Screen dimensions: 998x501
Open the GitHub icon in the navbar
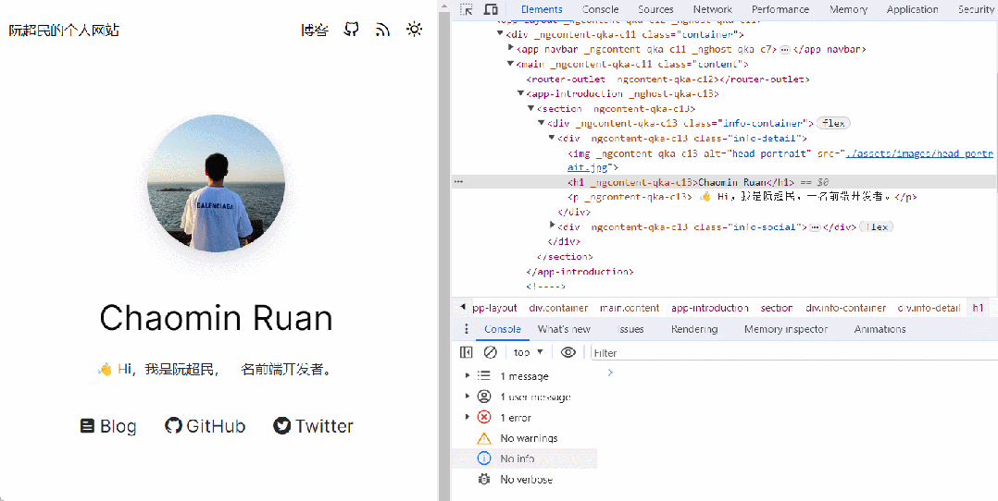pyautogui.click(x=352, y=30)
